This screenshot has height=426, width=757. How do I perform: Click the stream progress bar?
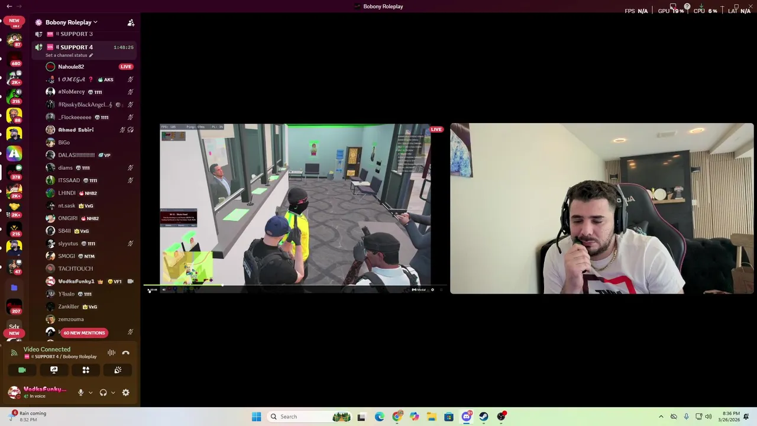(x=295, y=286)
